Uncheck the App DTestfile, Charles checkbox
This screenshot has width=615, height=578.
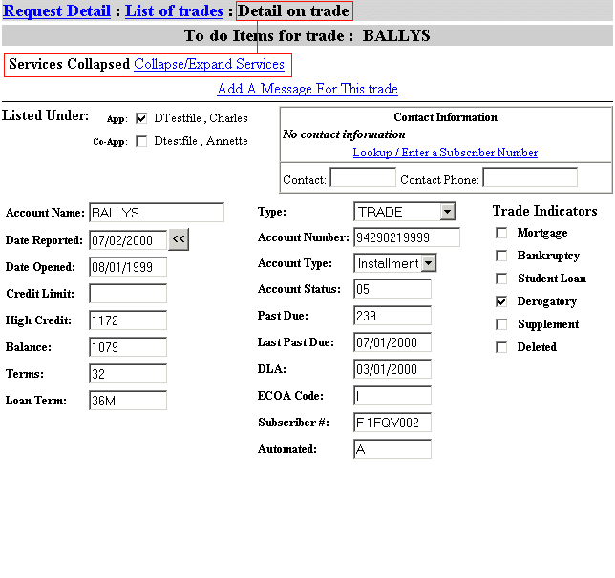(x=141, y=118)
